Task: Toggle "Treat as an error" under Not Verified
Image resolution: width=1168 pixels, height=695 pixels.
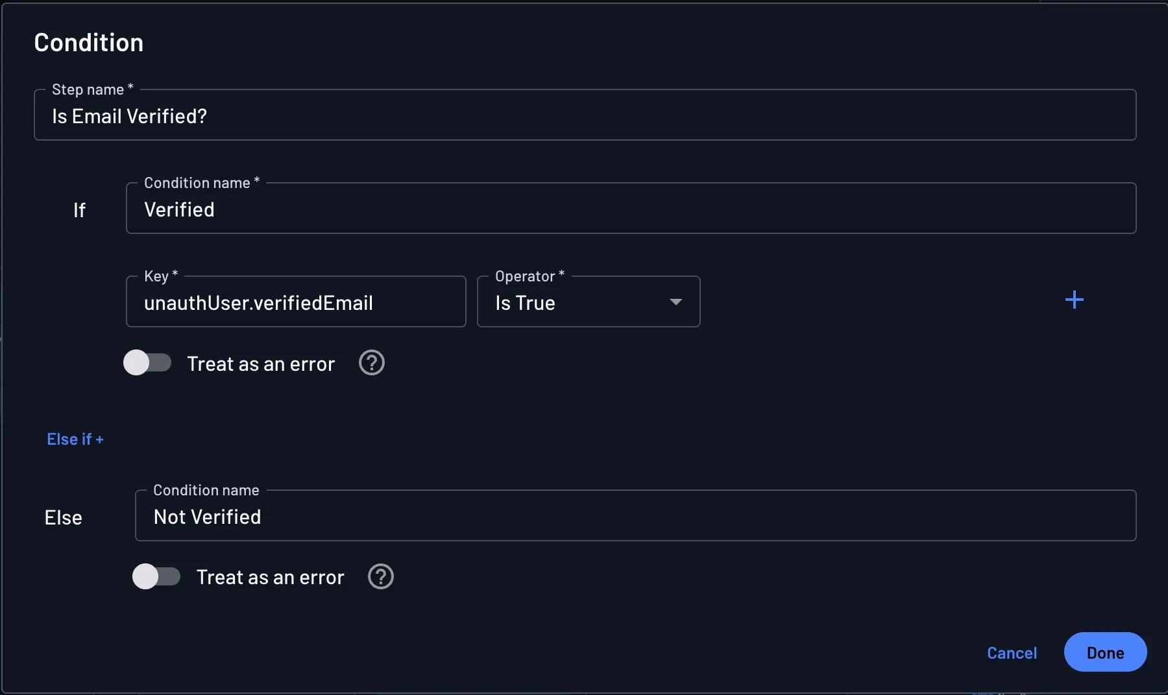Action: coord(156,576)
